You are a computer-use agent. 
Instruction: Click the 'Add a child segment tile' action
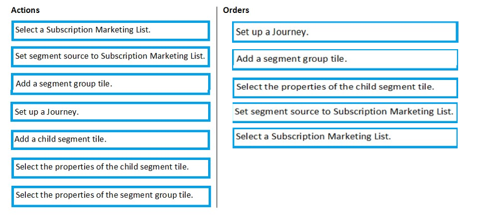tap(111, 140)
